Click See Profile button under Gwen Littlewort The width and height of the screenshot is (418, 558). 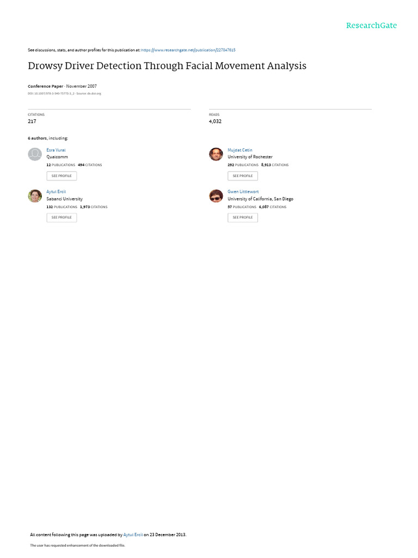pos(243,217)
